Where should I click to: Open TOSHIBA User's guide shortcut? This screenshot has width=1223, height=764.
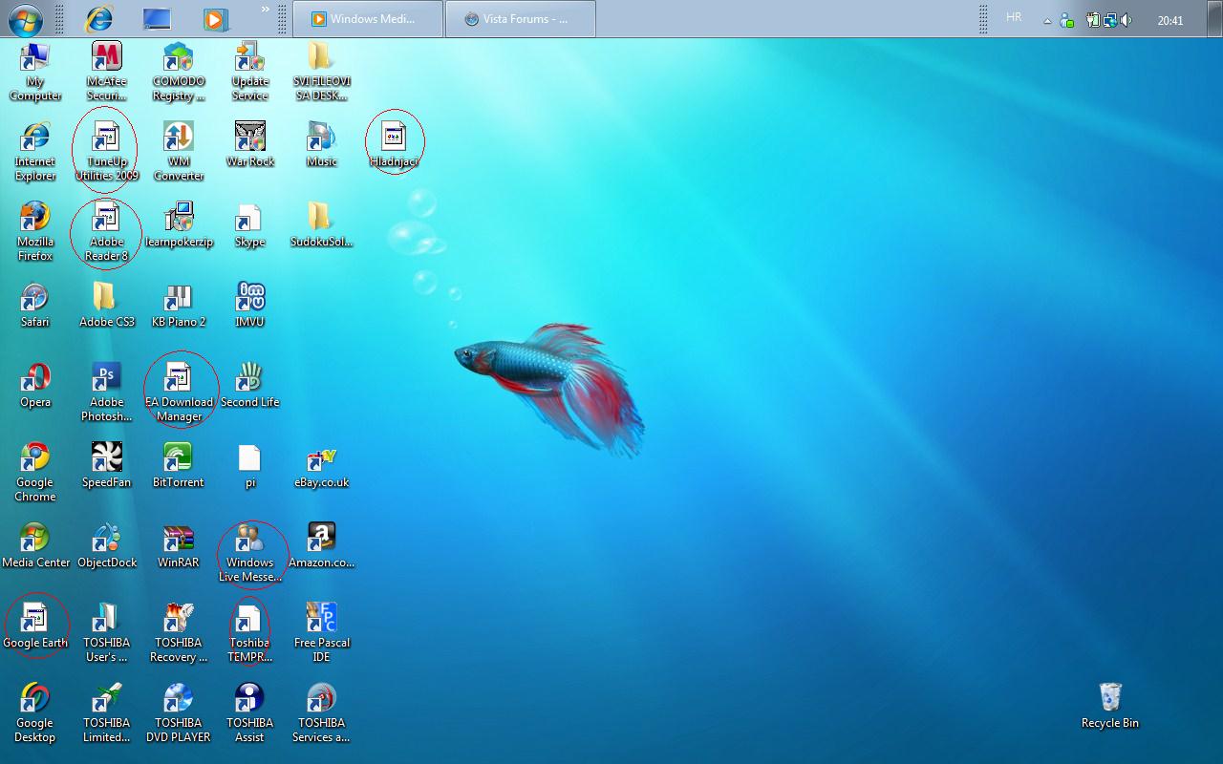click(106, 633)
